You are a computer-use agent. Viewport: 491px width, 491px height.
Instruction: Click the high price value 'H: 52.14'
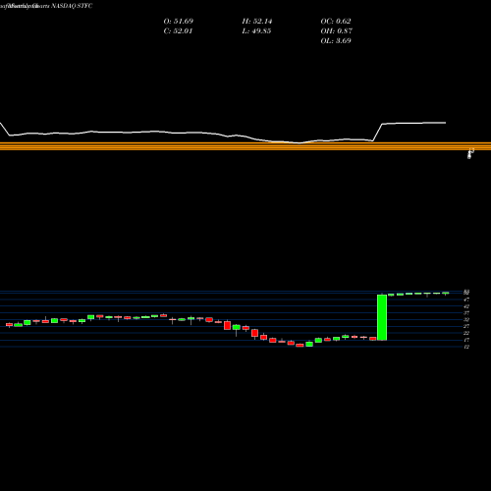(x=257, y=22)
